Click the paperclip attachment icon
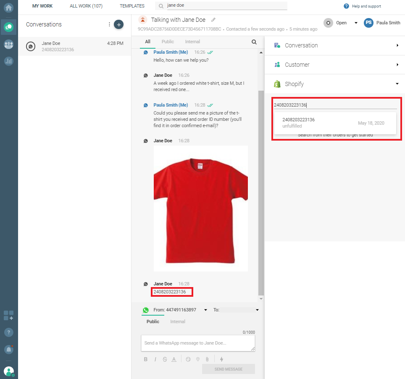This screenshot has height=379, width=405. (x=207, y=359)
